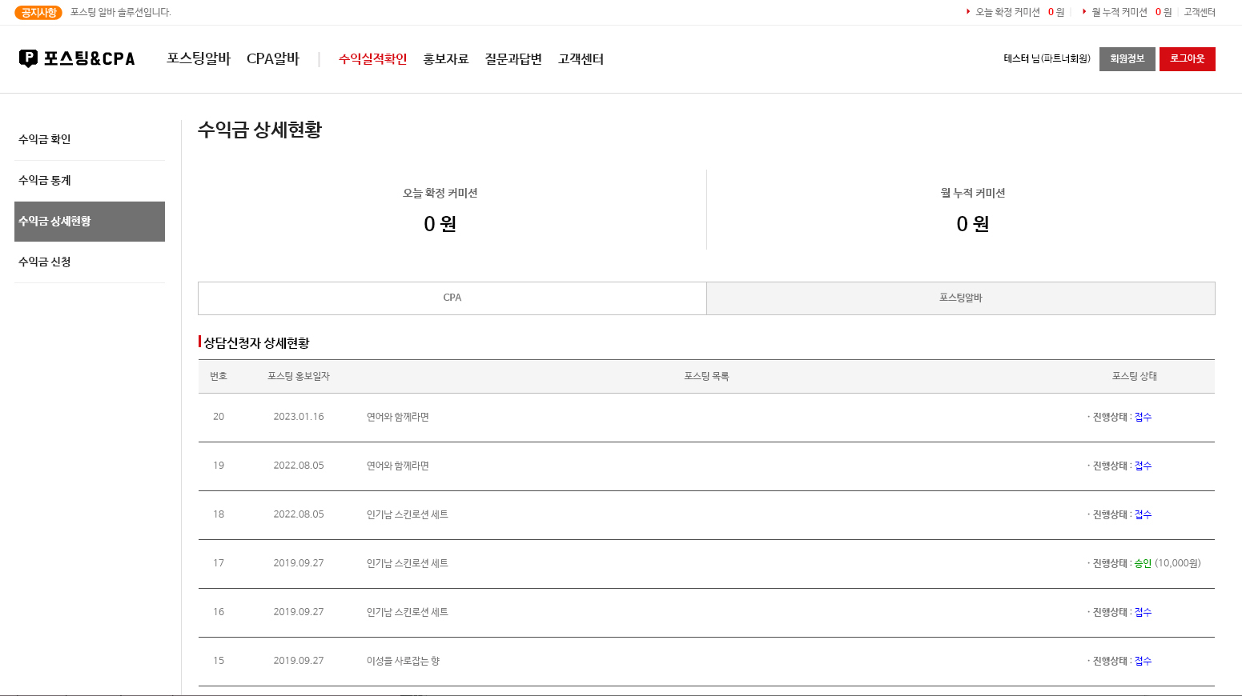Open 이성을 사로잡는 향 posting
1242x696 pixels.
(403, 661)
